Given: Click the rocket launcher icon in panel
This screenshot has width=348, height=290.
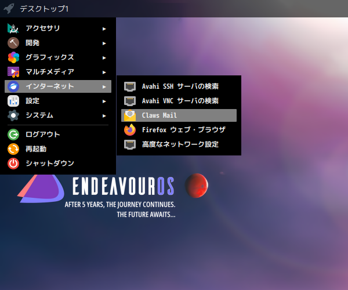Looking at the screenshot, I should (x=9, y=9).
